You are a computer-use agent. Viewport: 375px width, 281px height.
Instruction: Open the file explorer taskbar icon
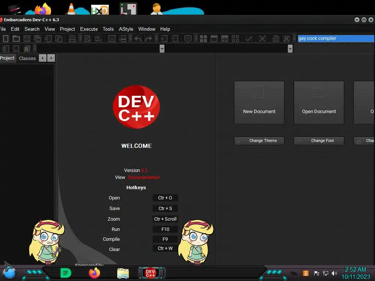123,273
